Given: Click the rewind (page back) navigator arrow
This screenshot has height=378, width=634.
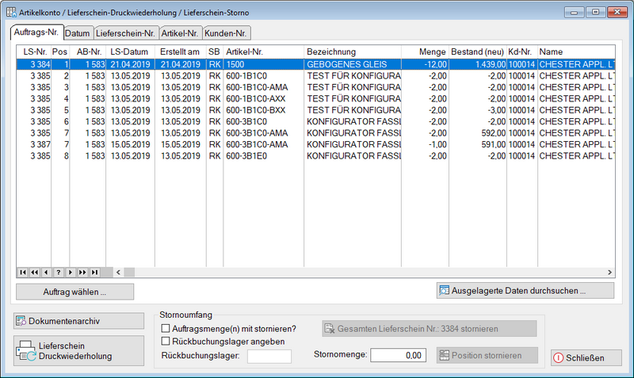Looking at the screenshot, I should point(34,273).
